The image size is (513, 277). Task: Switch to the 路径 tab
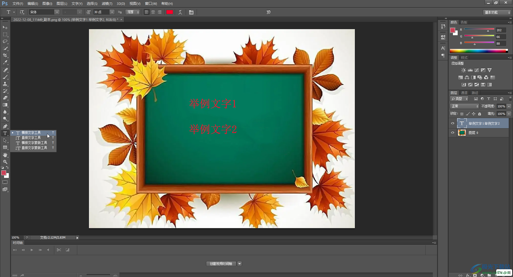[x=475, y=93]
